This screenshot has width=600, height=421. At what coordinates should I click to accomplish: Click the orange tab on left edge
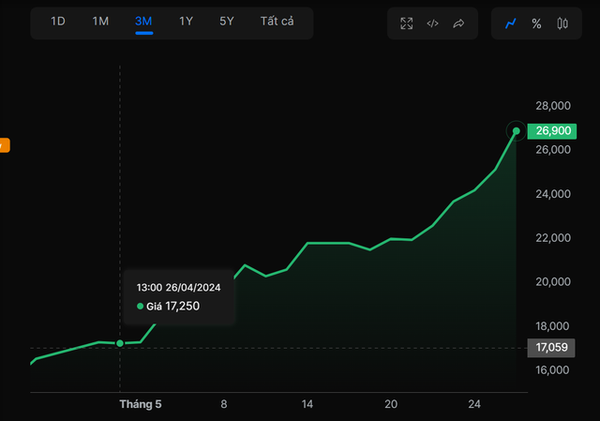coord(4,145)
